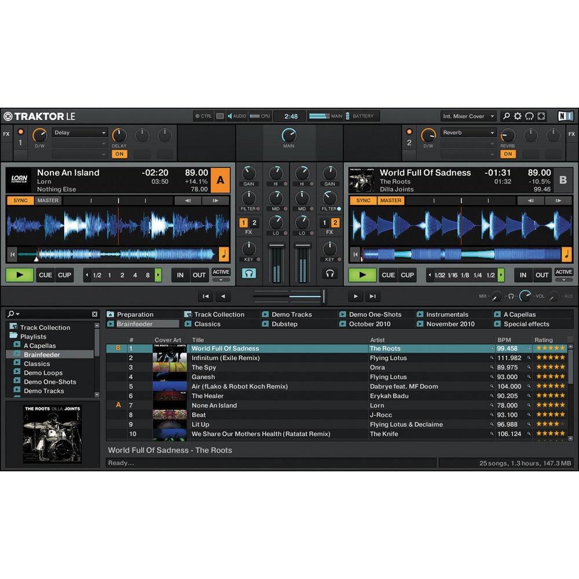The width and height of the screenshot is (579, 579).
Task: Open the Preferences gear icon
Action: click(518, 116)
